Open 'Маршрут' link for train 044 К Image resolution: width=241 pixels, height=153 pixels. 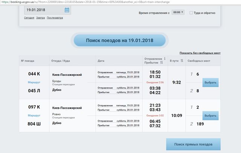coord(34,82)
